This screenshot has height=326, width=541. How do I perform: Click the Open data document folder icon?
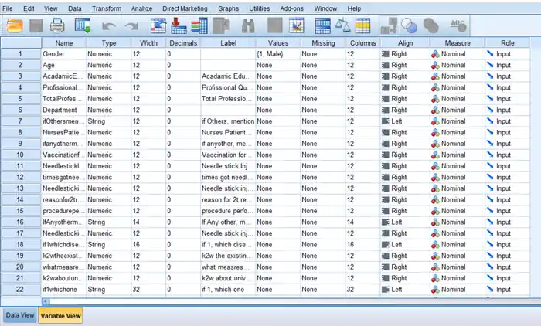click(15, 25)
